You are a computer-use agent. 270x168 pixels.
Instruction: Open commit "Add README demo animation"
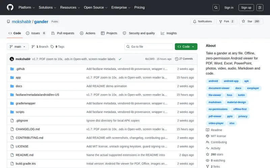pyautogui.click(x=107, y=86)
